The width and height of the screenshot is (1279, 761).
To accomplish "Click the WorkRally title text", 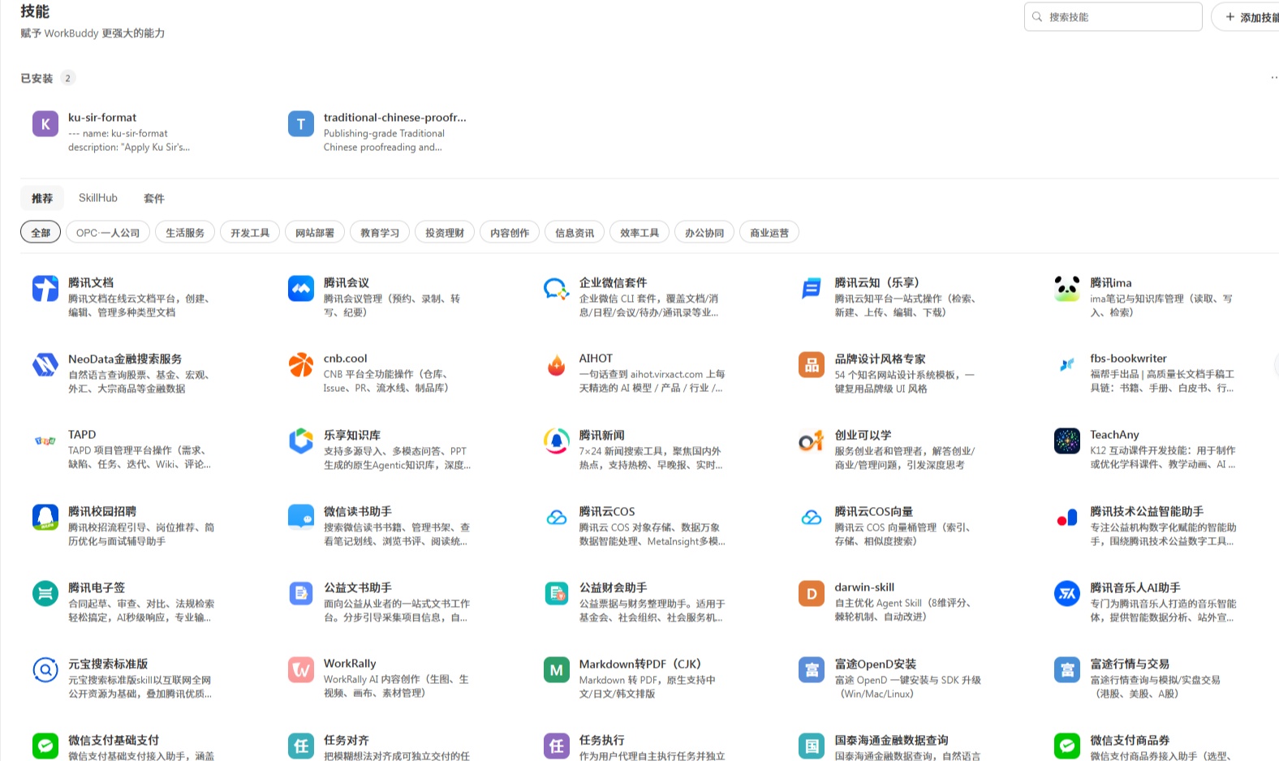I will click(x=350, y=663).
